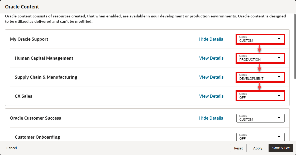View Details for Supply Chain & Manufacturing

211,77
